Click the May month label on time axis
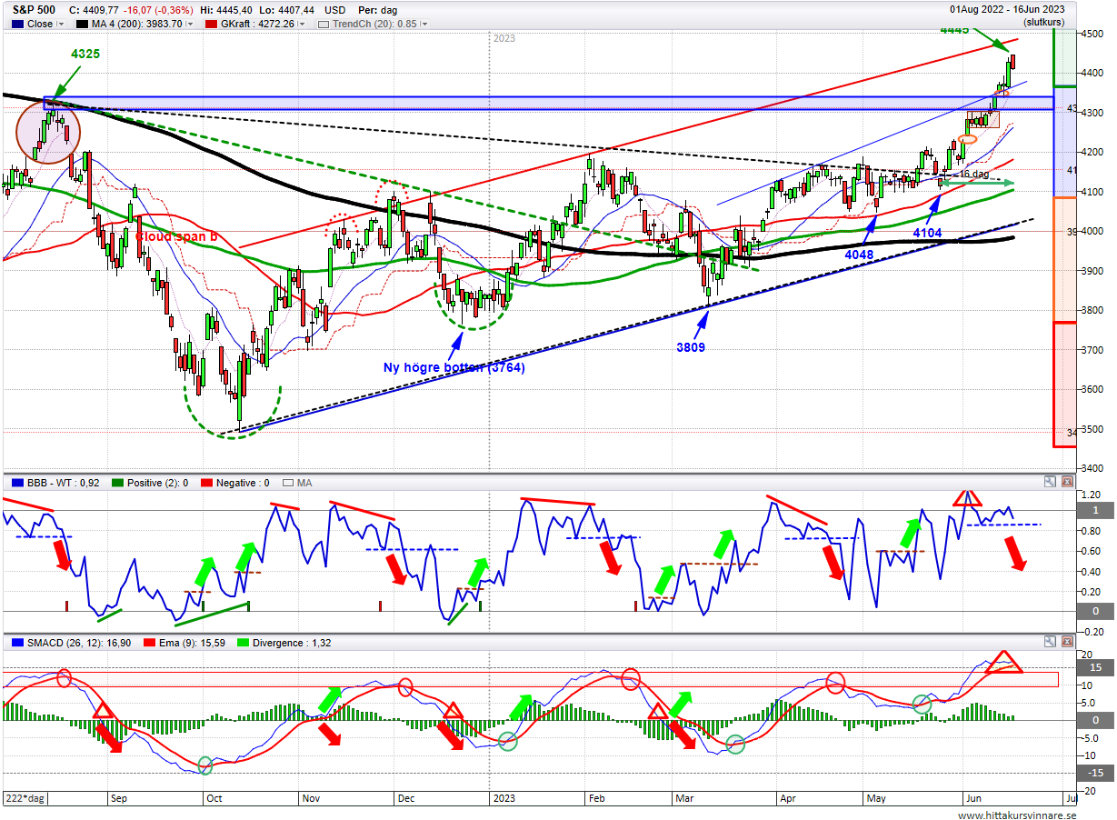The width and height of the screenshot is (1117, 820). click(x=876, y=798)
